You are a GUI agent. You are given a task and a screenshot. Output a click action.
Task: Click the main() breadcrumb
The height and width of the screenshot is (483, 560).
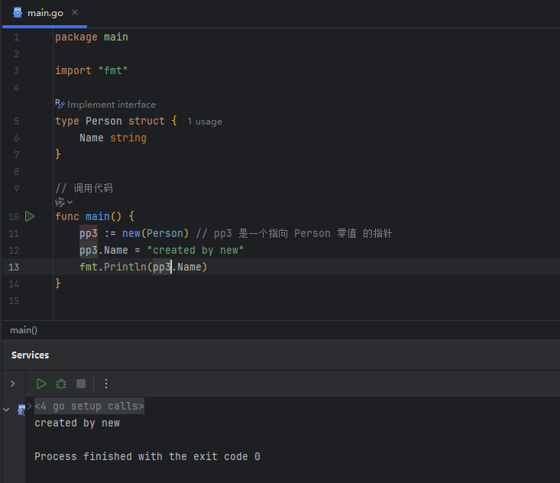pyautogui.click(x=24, y=330)
